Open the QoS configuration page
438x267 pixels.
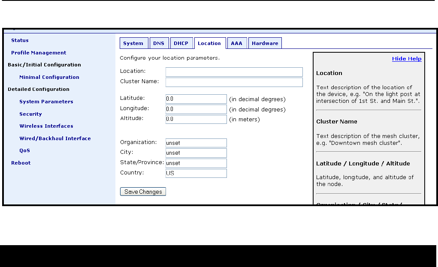24,151
